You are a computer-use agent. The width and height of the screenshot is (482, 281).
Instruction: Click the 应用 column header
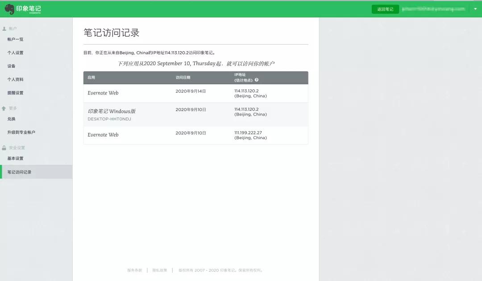click(x=91, y=78)
